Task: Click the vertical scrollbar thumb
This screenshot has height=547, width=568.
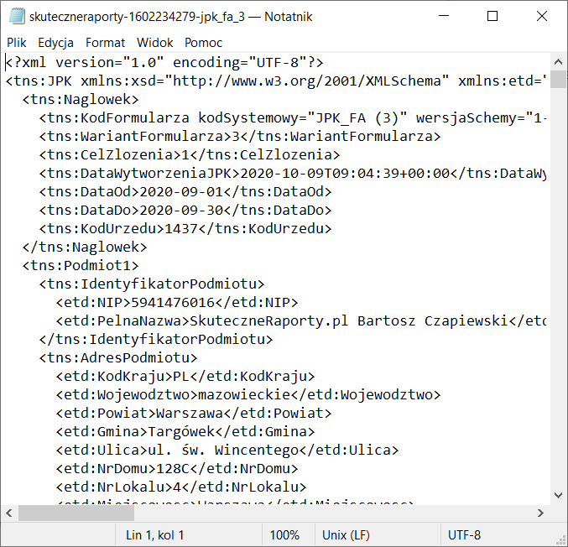Action: click(558, 80)
